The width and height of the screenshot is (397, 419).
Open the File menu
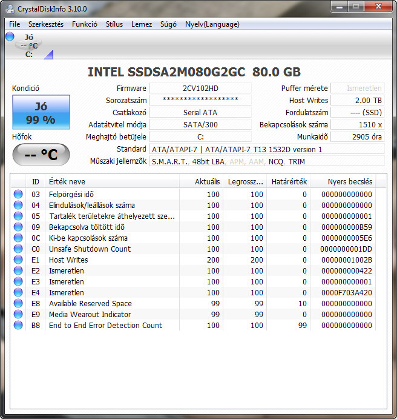(x=15, y=24)
